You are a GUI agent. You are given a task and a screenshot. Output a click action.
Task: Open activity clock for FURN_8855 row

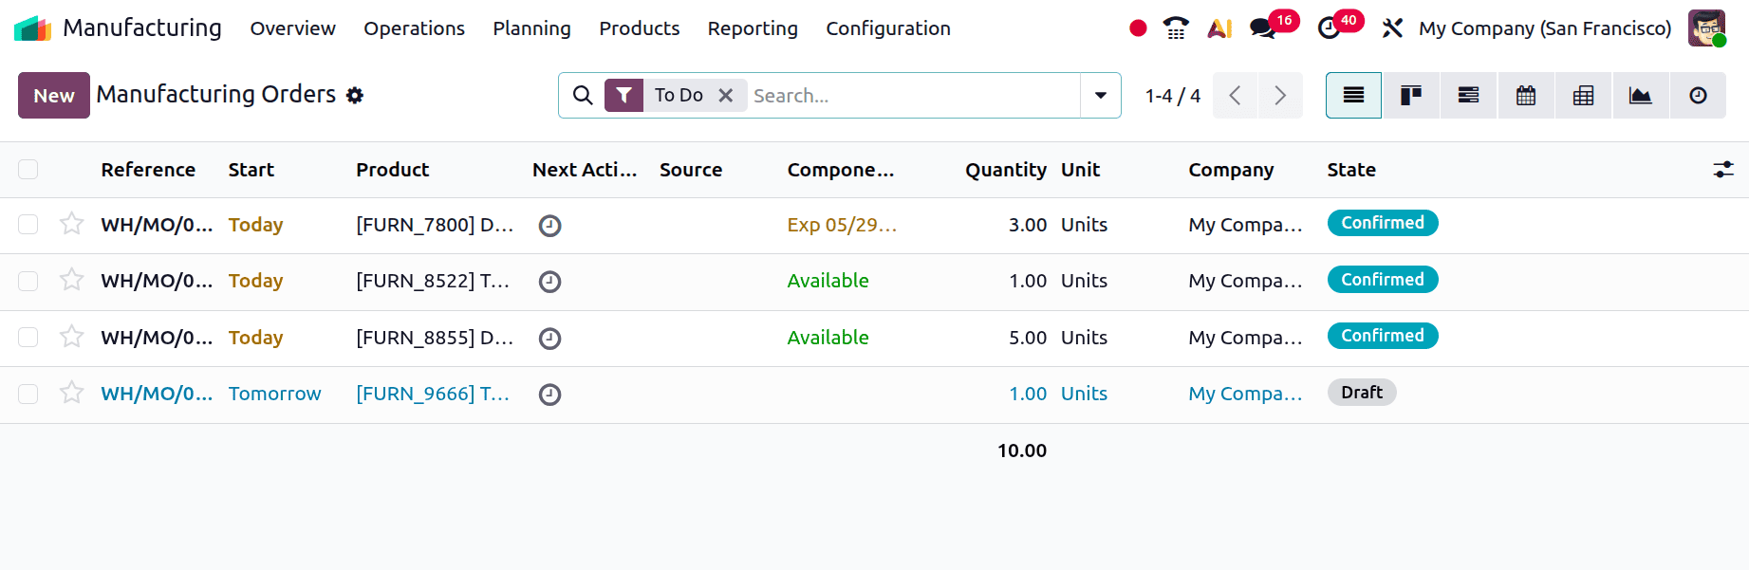[x=549, y=339]
